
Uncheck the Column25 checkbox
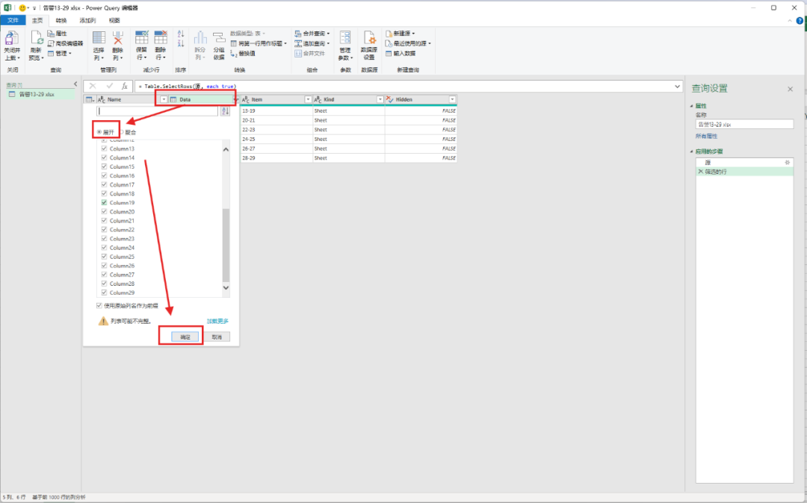[105, 257]
